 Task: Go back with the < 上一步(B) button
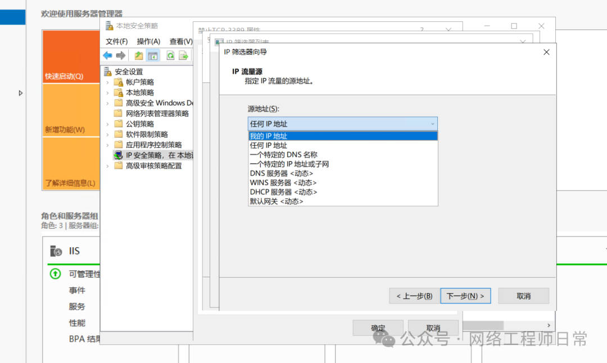[414, 296]
